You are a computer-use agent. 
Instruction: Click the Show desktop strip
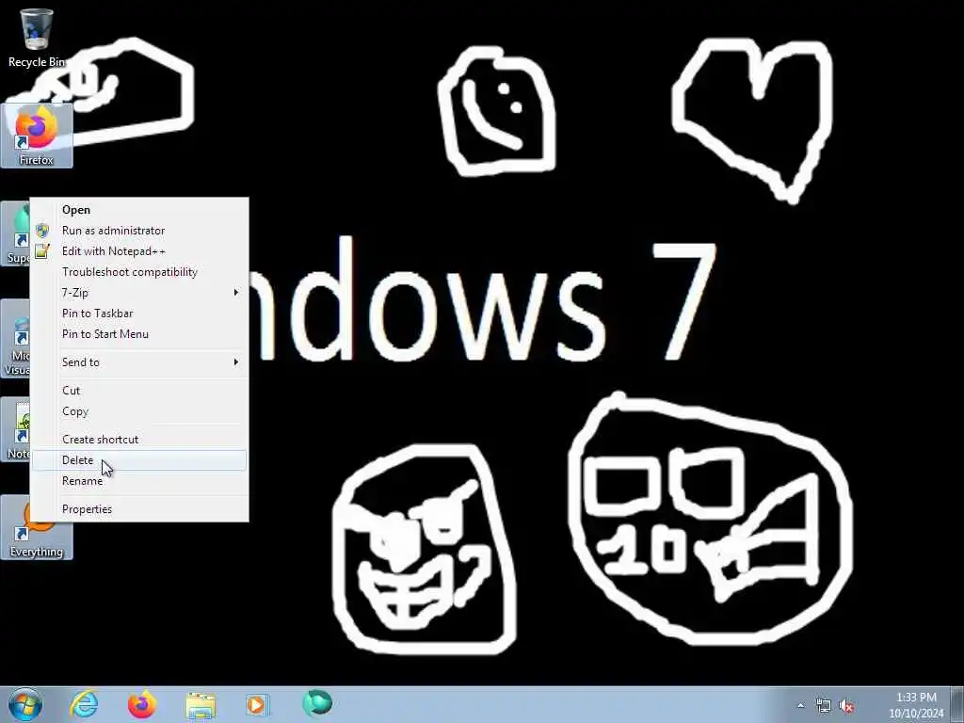[957, 704]
